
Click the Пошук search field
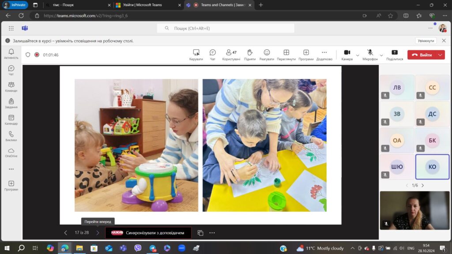coord(226,28)
